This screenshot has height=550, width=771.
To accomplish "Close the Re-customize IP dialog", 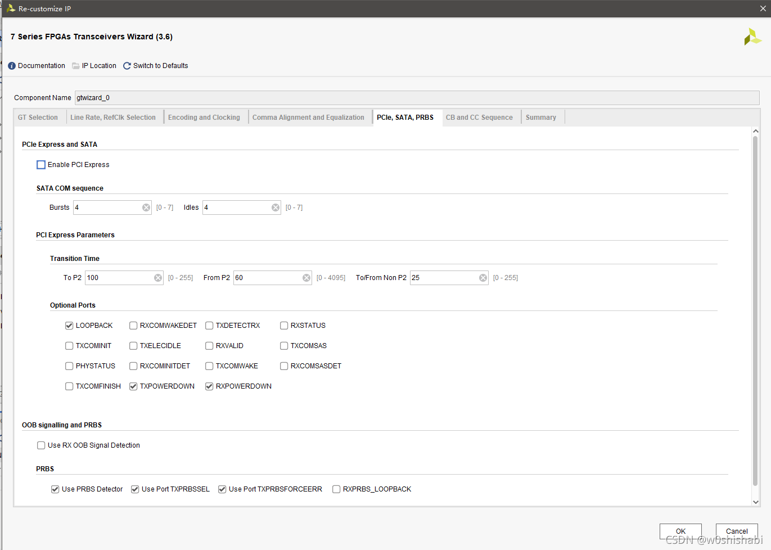I will click(x=763, y=8).
